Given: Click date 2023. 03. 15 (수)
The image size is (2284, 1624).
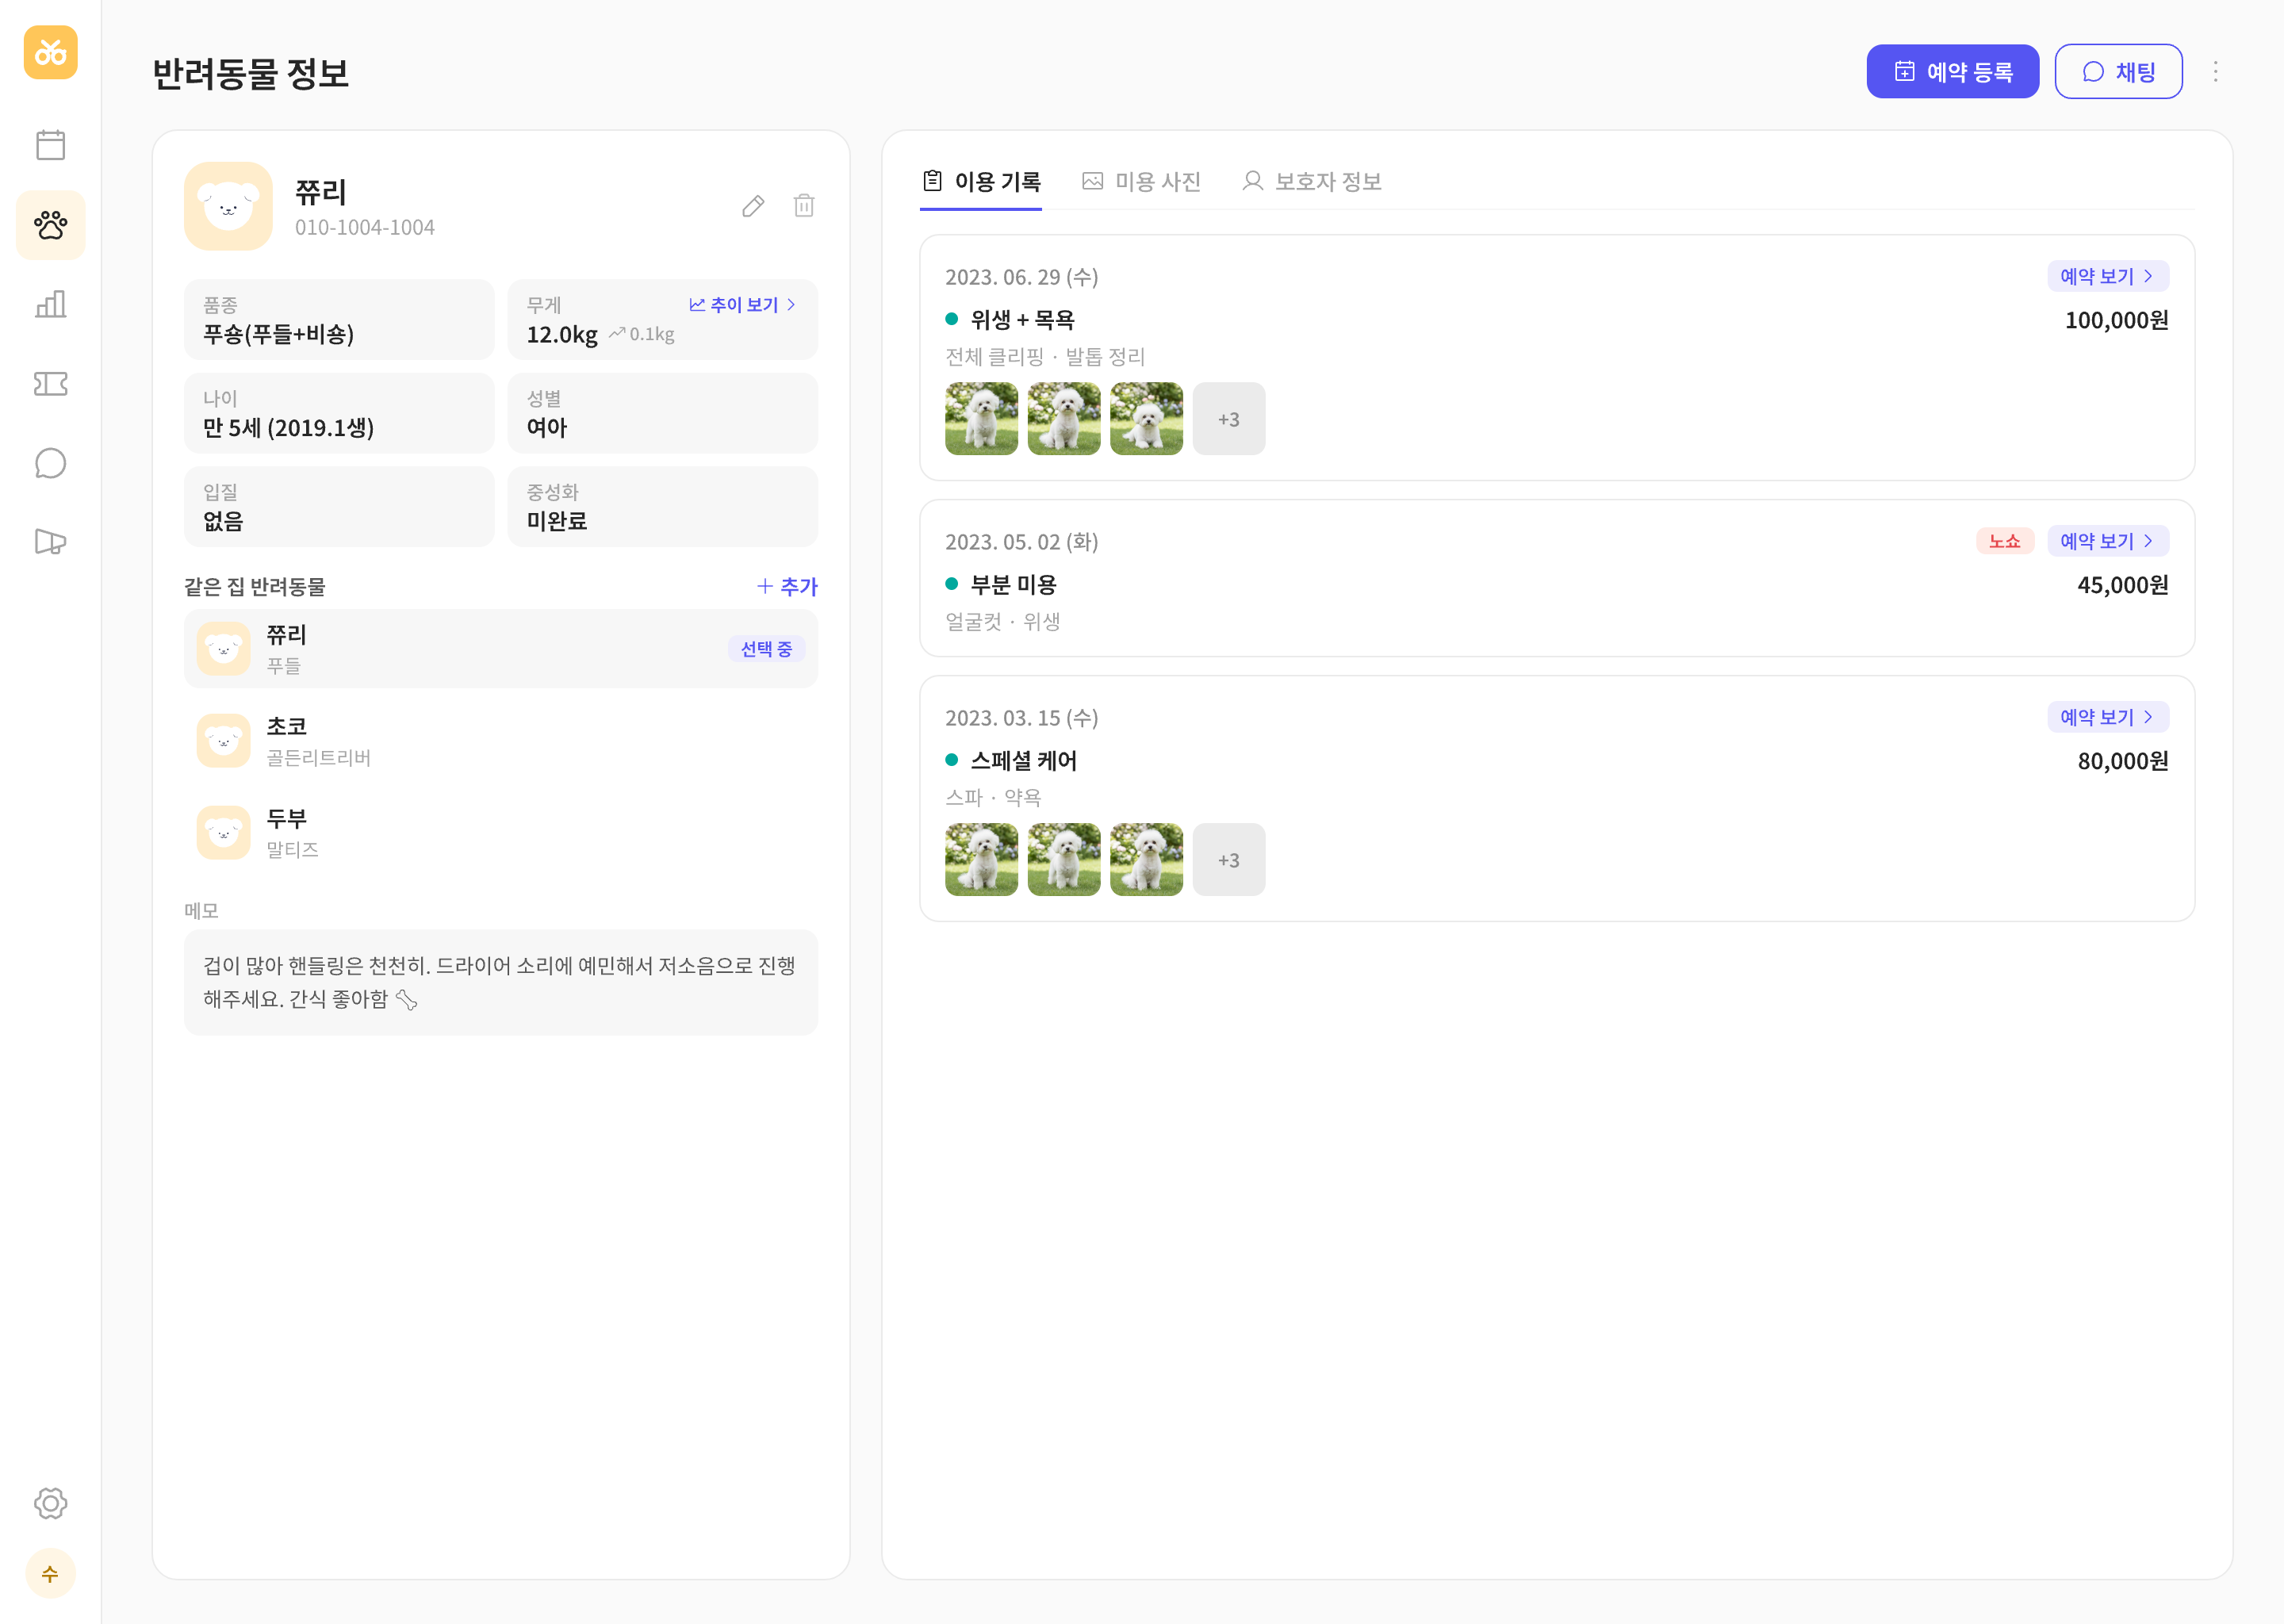Looking at the screenshot, I should coord(1022,718).
